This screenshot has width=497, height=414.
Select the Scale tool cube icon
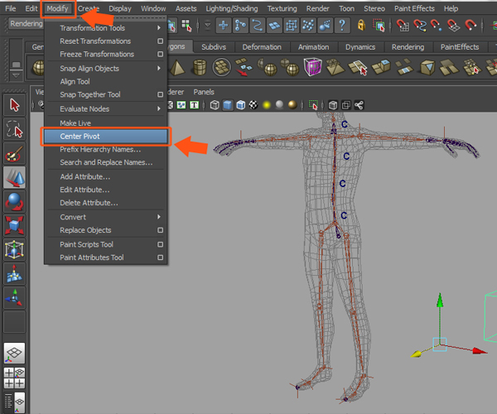pos(14,225)
